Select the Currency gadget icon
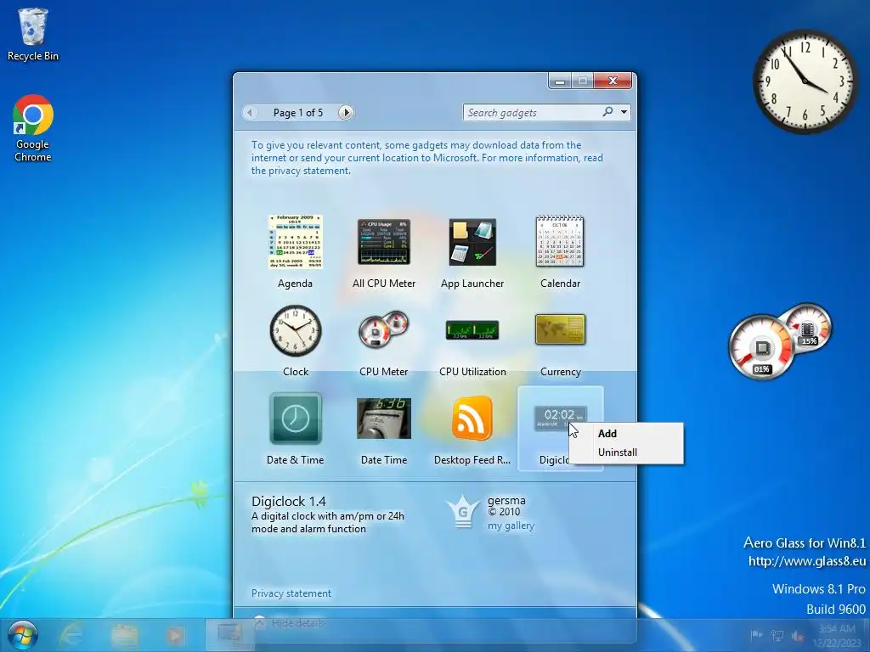The width and height of the screenshot is (870, 652). pos(560,329)
